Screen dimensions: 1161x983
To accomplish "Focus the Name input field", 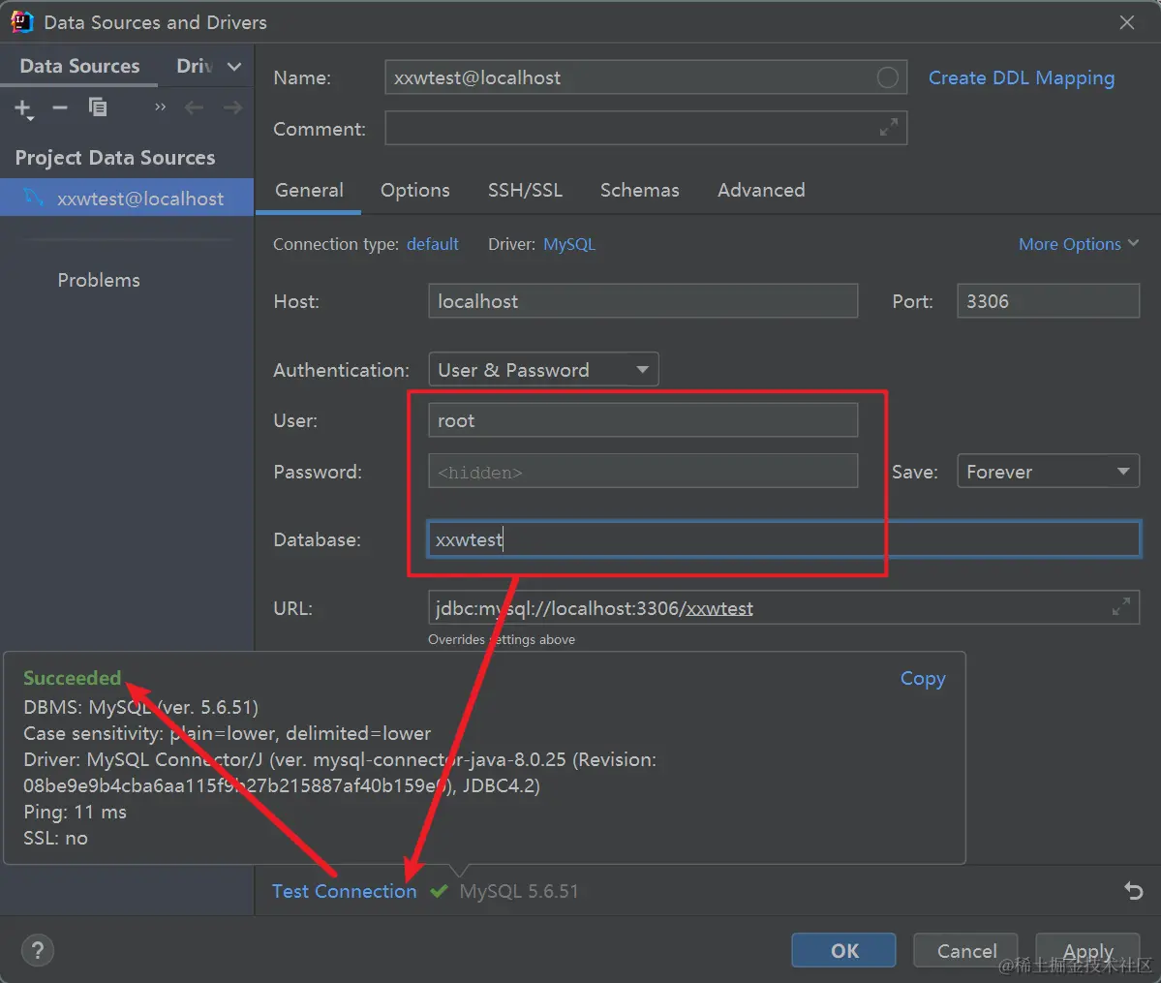I will pos(646,77).
